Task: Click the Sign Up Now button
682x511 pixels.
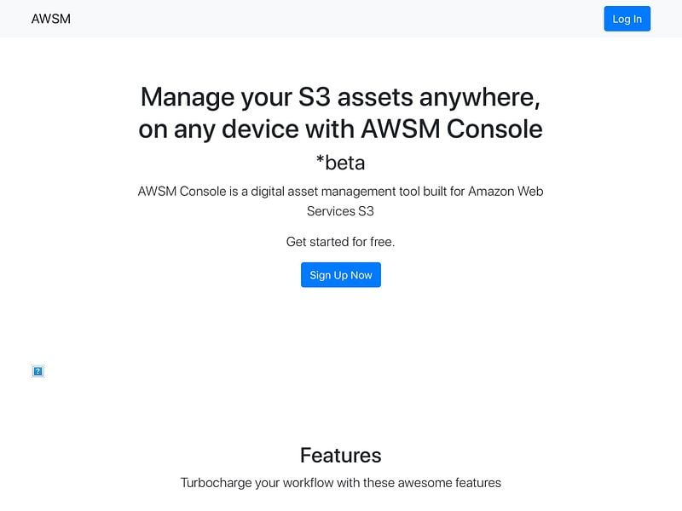Action: (340, 274)
